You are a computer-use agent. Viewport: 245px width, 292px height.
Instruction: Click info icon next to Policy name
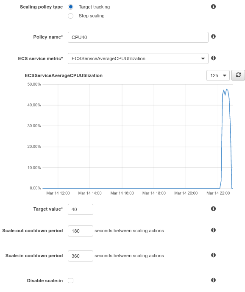click(x=213, y=36)
